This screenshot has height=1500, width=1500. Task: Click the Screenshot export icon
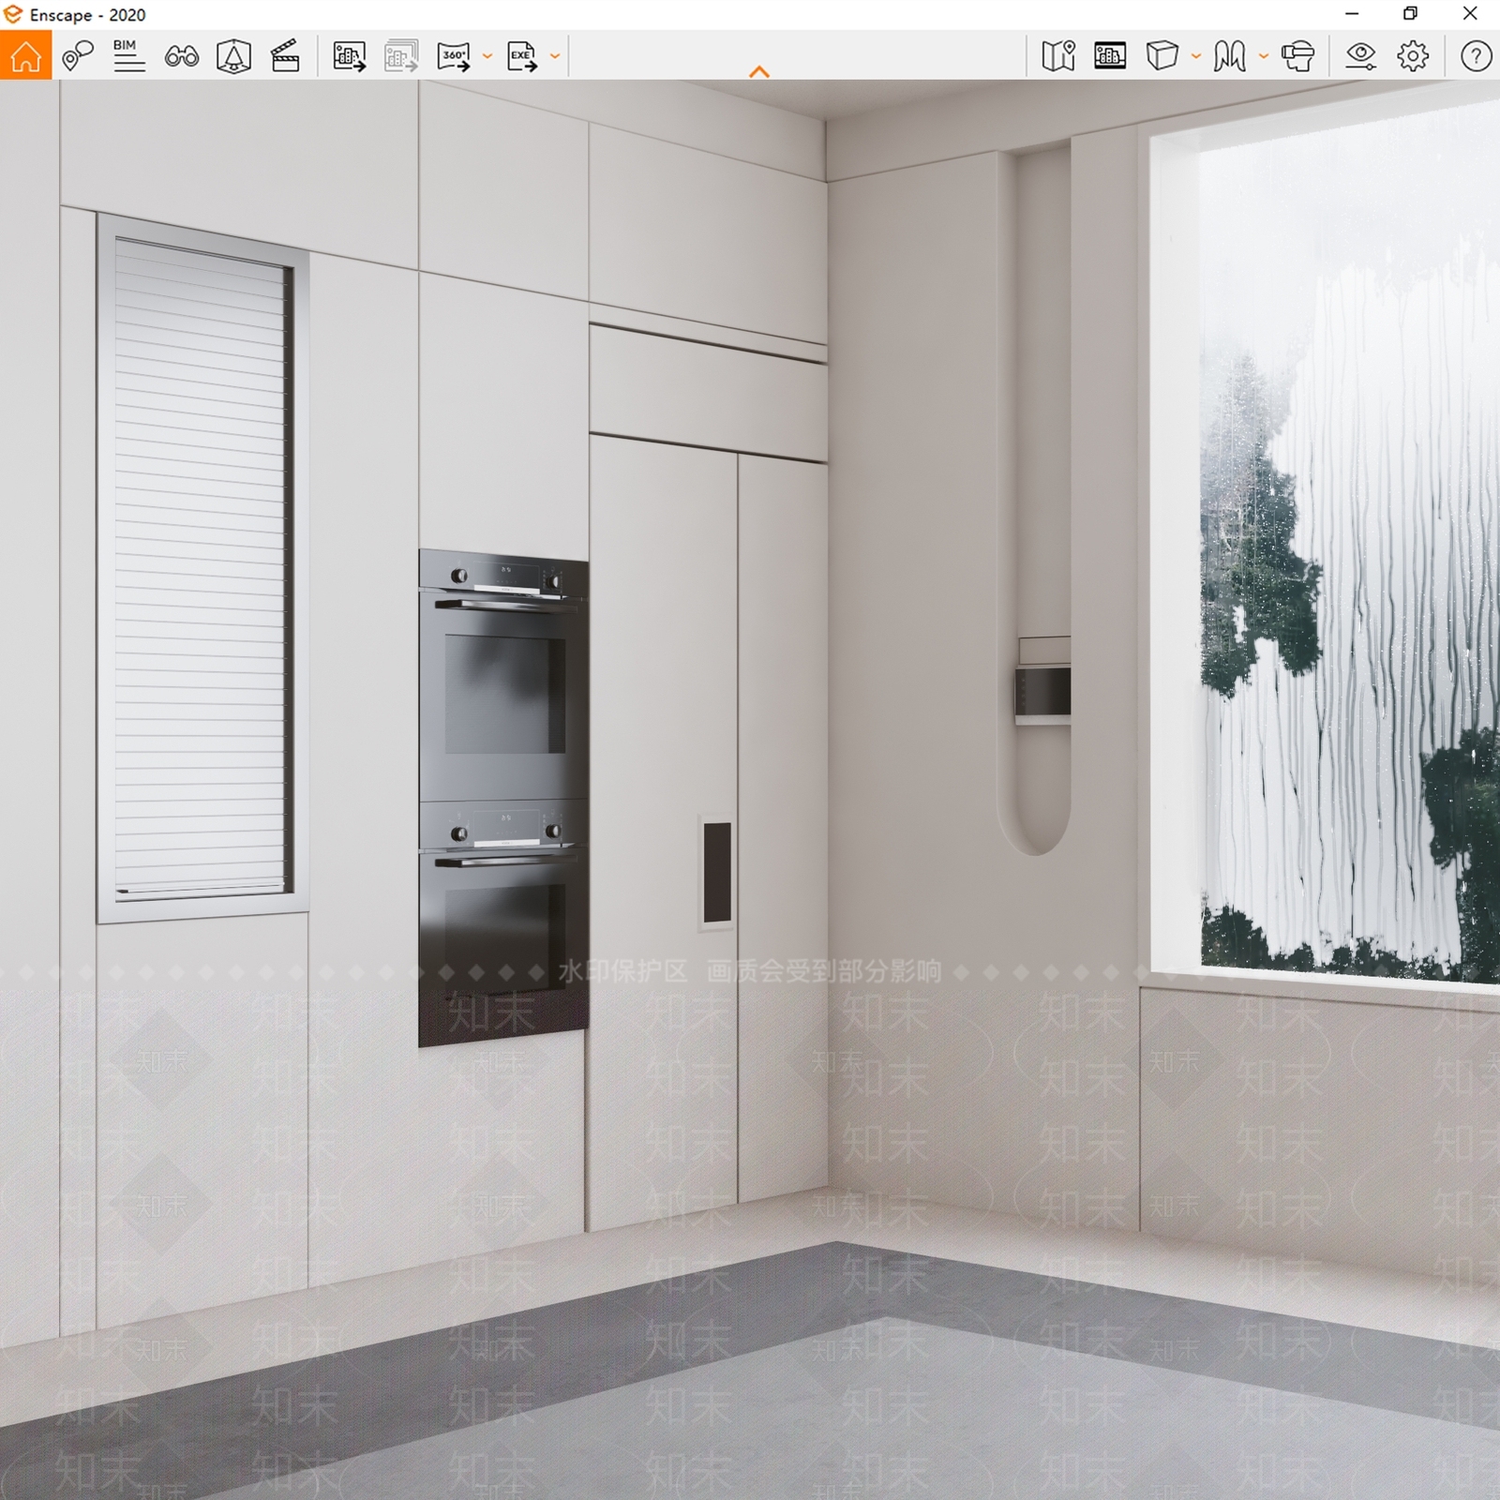pos(349,56)
